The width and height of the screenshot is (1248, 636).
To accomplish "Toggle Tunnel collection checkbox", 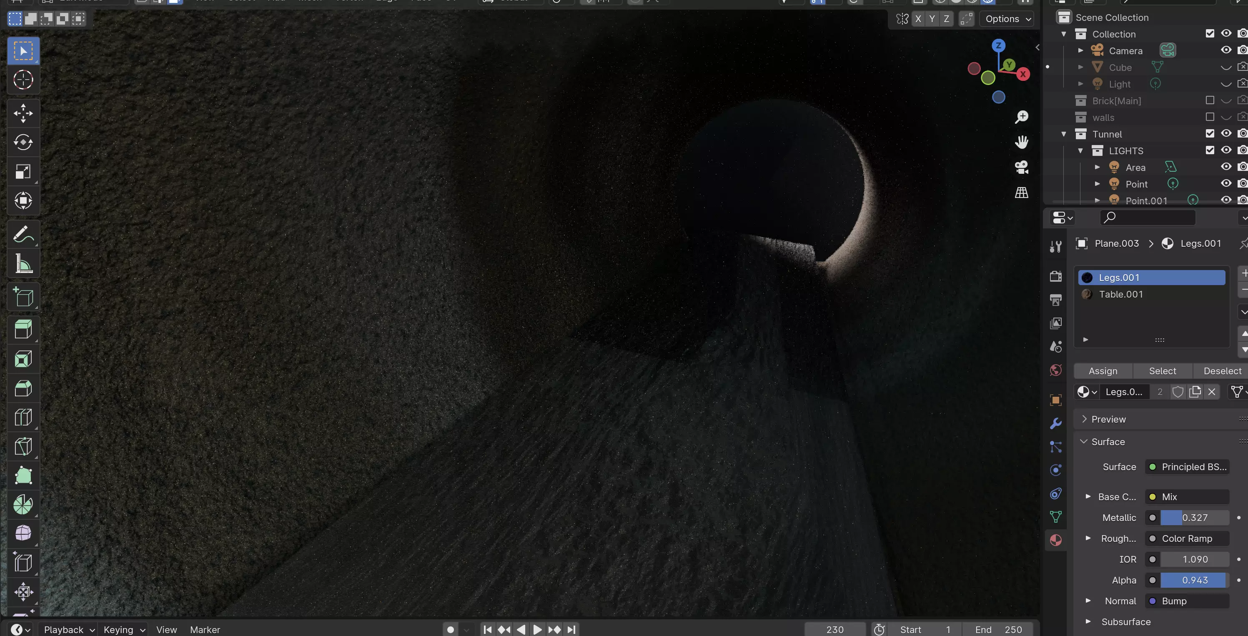I will point(1210,133).
